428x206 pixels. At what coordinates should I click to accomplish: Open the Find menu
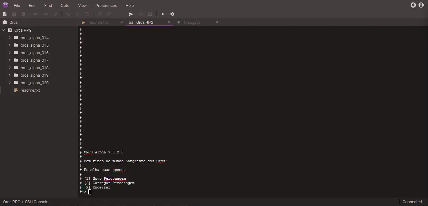(48, 6)
